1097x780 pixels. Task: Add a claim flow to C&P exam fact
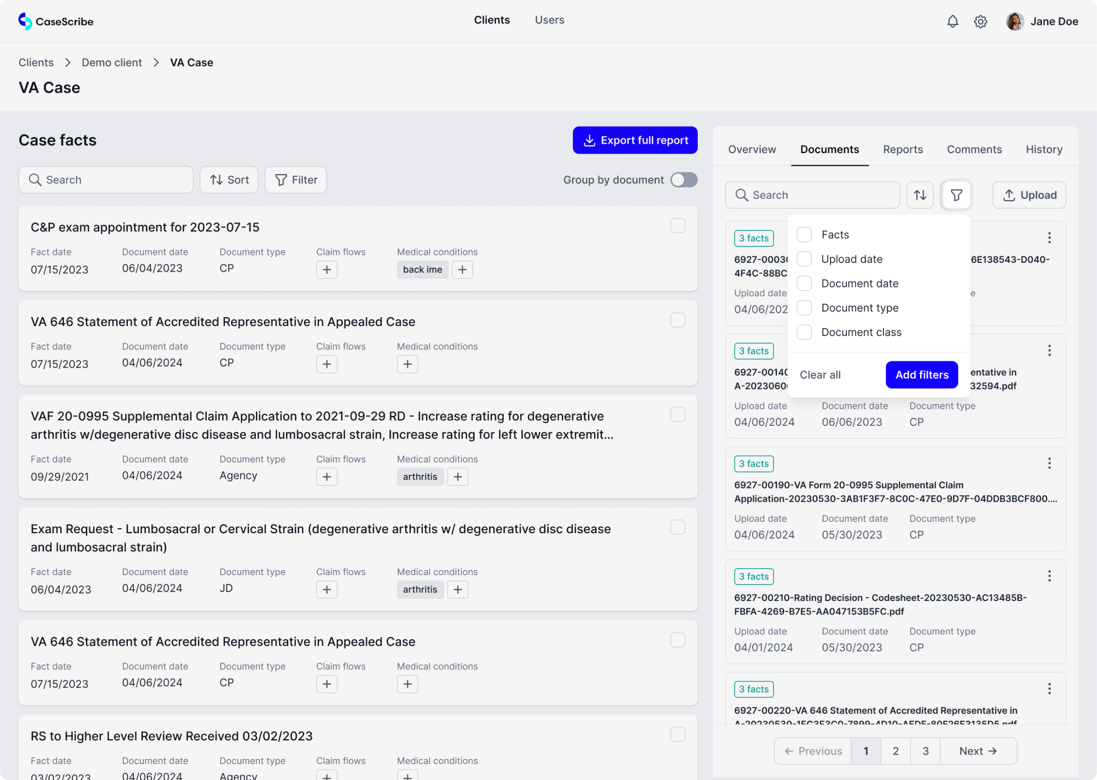(x=327, y=269)
